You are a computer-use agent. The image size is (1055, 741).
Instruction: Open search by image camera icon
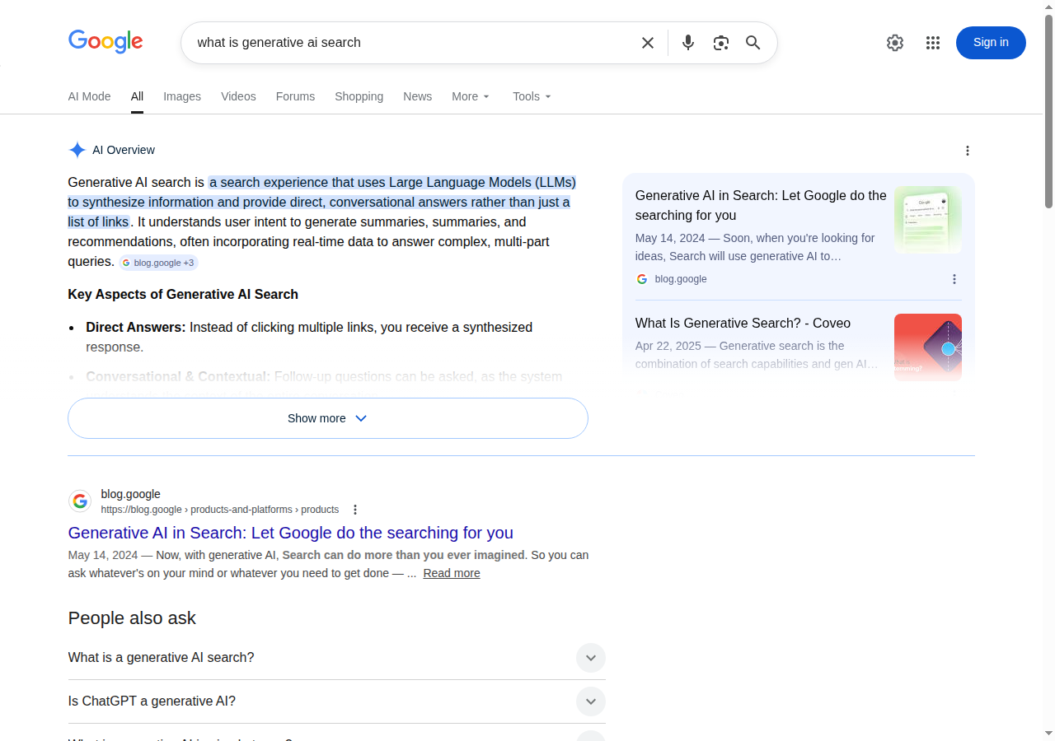pos(721,43)
